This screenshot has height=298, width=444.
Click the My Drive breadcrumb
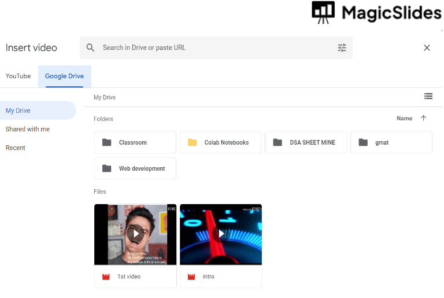(105, 98)
